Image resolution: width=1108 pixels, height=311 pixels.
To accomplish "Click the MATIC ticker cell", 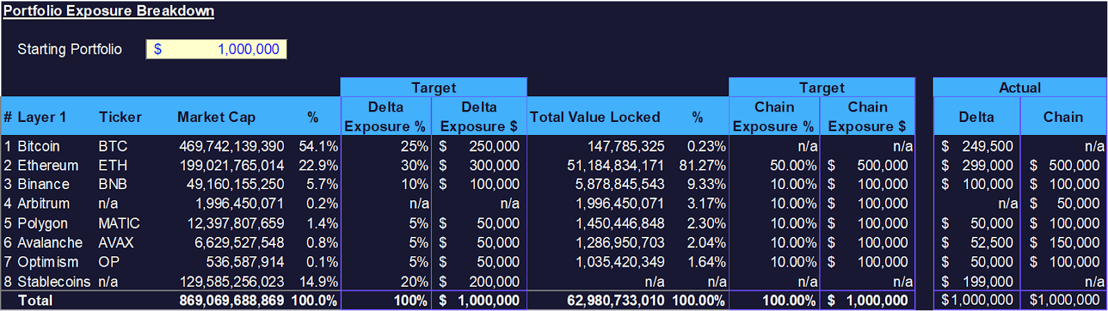I will click(119, 223).
